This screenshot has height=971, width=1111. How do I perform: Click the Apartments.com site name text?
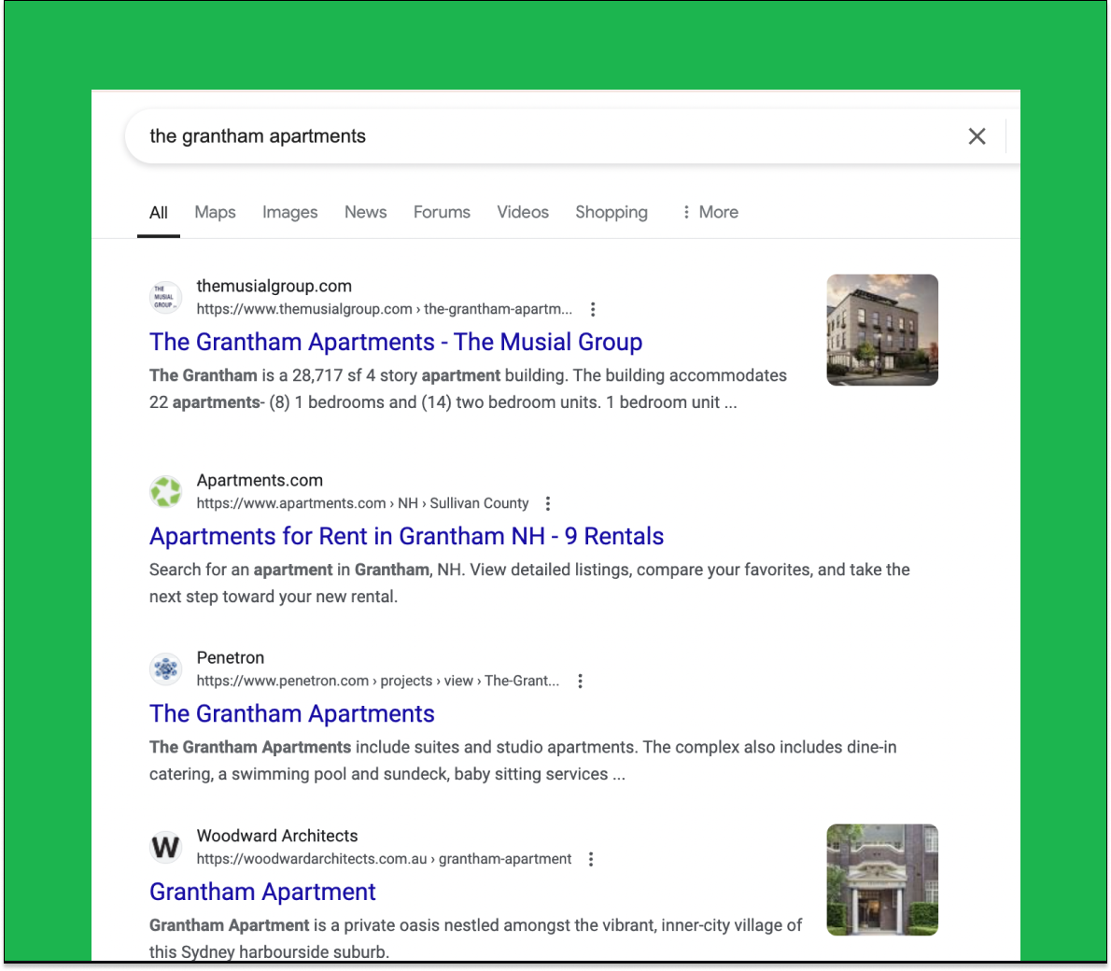pyautogui.click(x=260, y=480)
